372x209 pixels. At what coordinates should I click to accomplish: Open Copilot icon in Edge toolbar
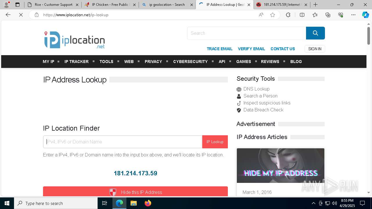(x=365, y=15)
